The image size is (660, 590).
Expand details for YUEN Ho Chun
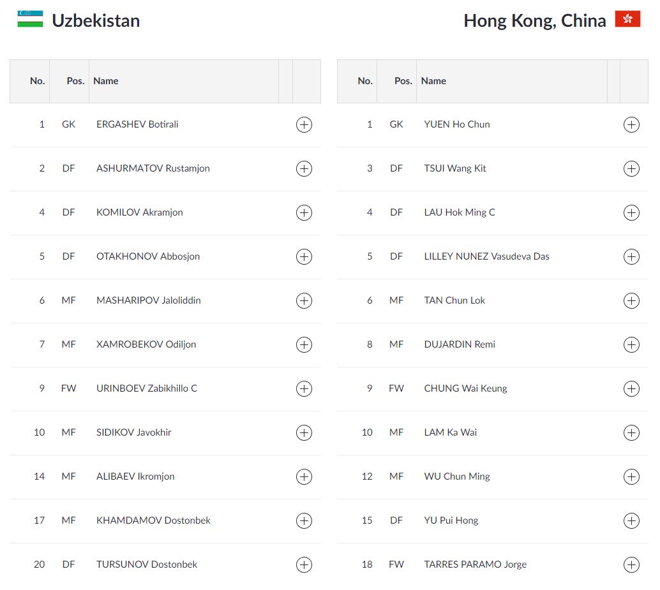tap(631, 125)
